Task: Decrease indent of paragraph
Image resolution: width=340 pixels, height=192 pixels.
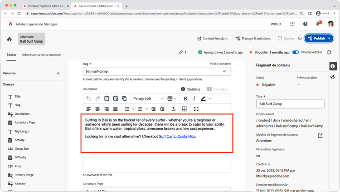Action: [x=153, y=109]
